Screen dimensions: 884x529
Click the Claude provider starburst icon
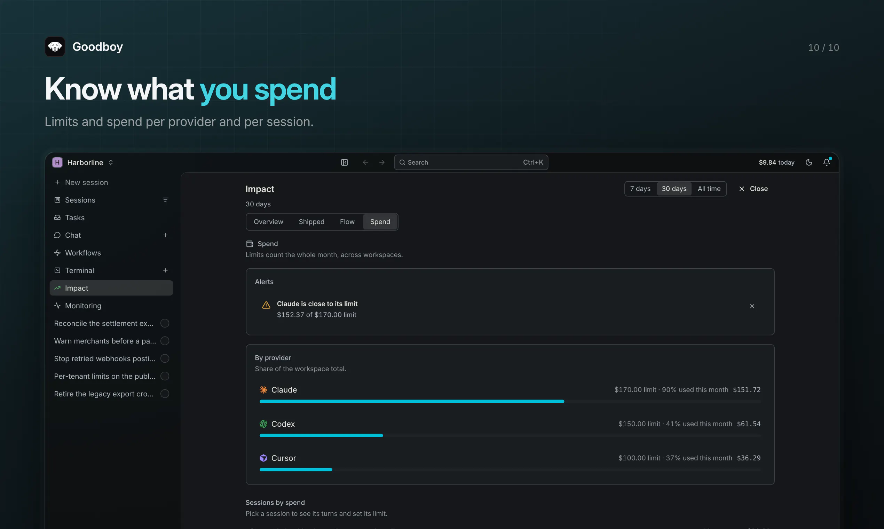(263, 390)
